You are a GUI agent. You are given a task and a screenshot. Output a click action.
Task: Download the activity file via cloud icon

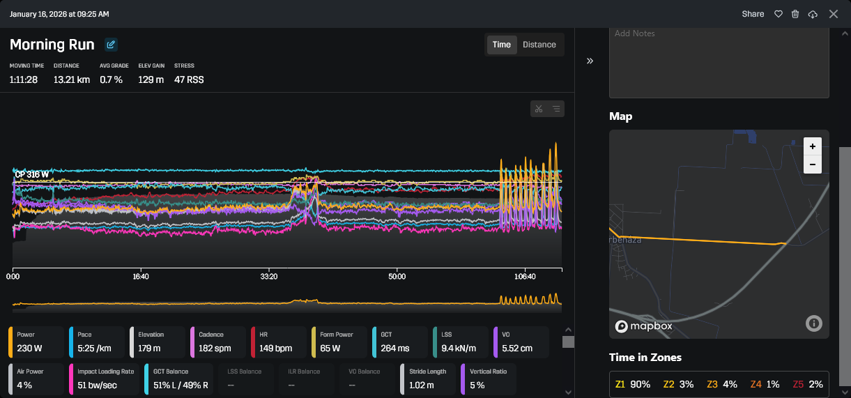click(x=813, y=14)
